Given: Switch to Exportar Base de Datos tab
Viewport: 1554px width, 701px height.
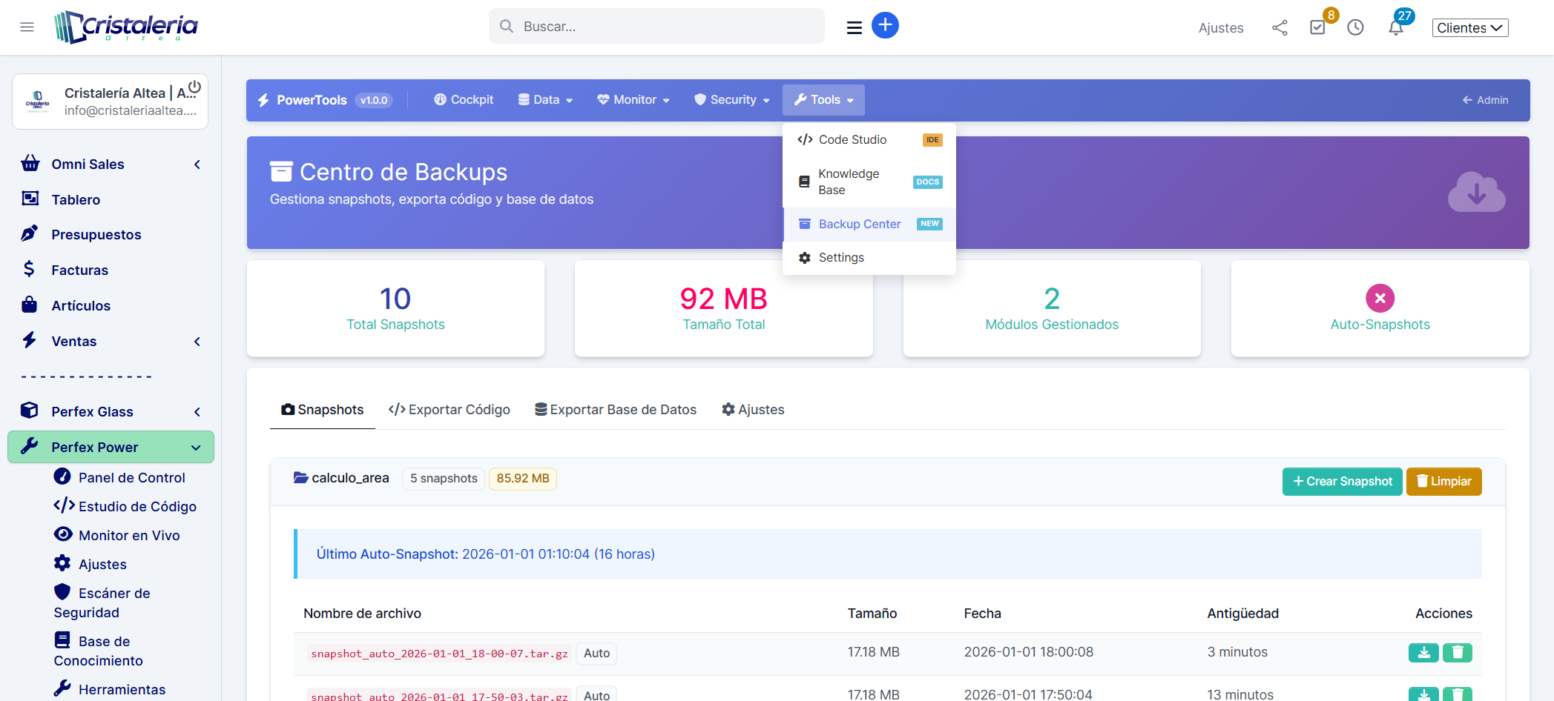Looking at the screenshot, I should coord(616,410).
